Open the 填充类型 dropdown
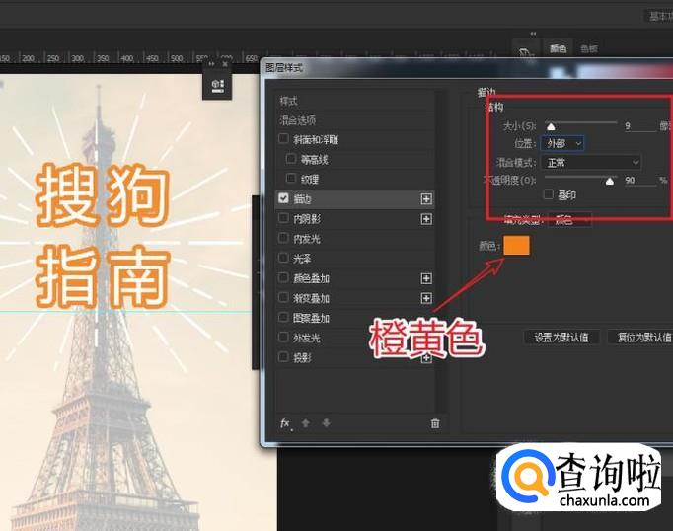Image resolution: width=673 pixels, height=531 pixels. (569, 221)
